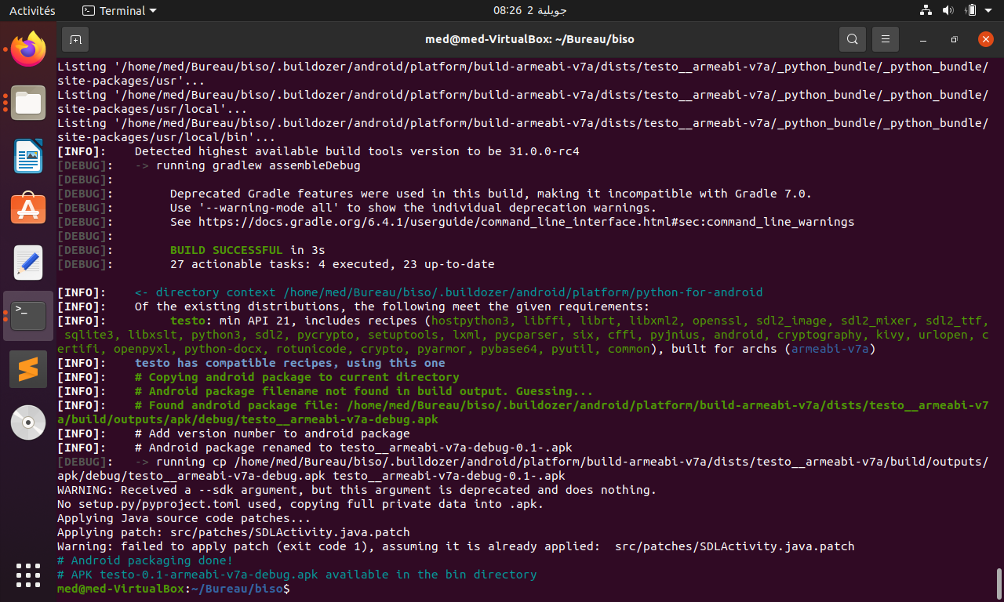Open the Activités overview
This screenshot has width=1004, height=602.
click(x=32, y=10)
